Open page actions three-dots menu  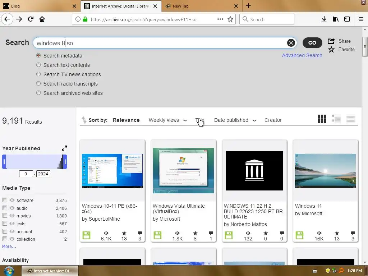[x=220, y=19]
